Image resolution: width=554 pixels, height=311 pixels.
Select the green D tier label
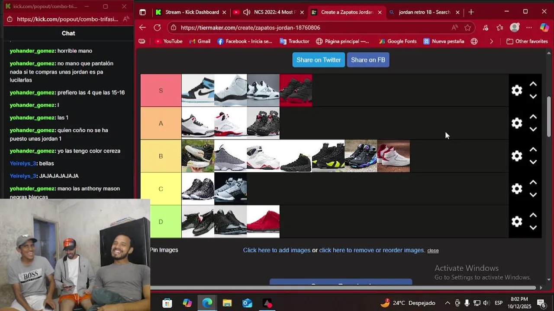tap(161, 222)
